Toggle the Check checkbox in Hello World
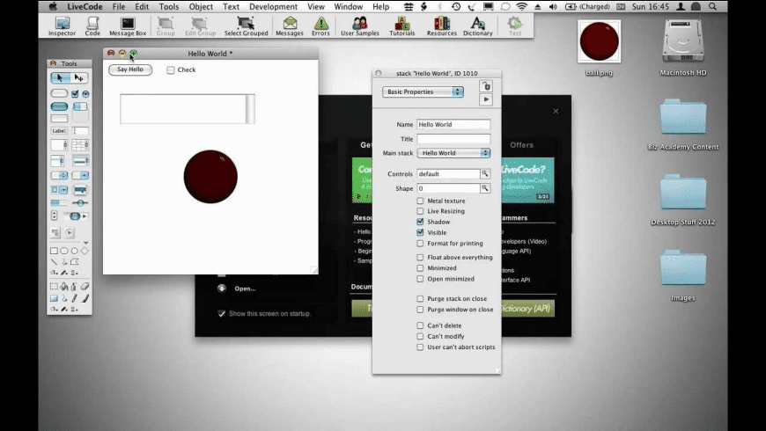This screenshot has height=431, width=766. tap(171, 70)
